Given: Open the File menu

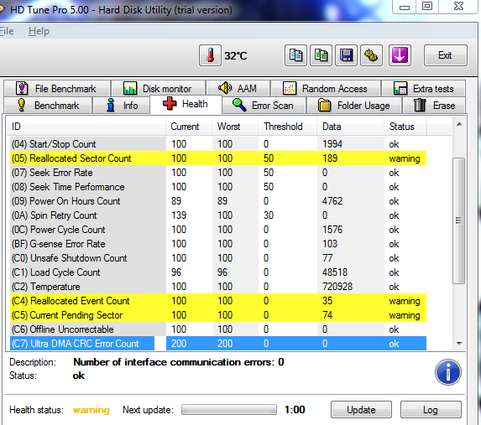Looking at the screenshot, I should [x=7, y=31].
